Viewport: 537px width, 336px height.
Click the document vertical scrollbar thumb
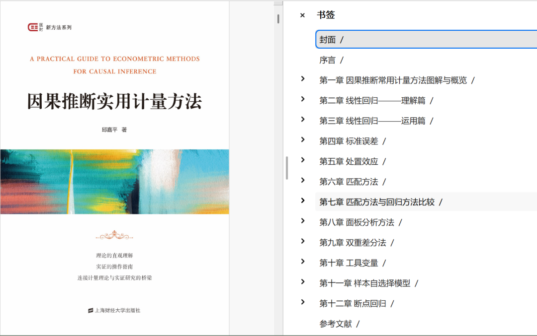coord(278,19)
